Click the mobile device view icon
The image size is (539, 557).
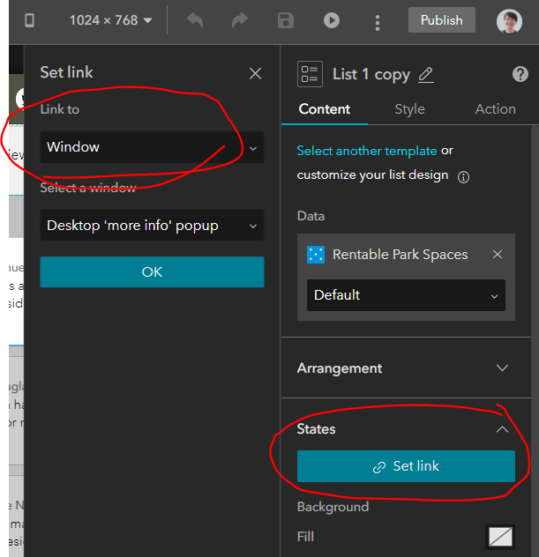pyautogui.click(x=29, y=20)
